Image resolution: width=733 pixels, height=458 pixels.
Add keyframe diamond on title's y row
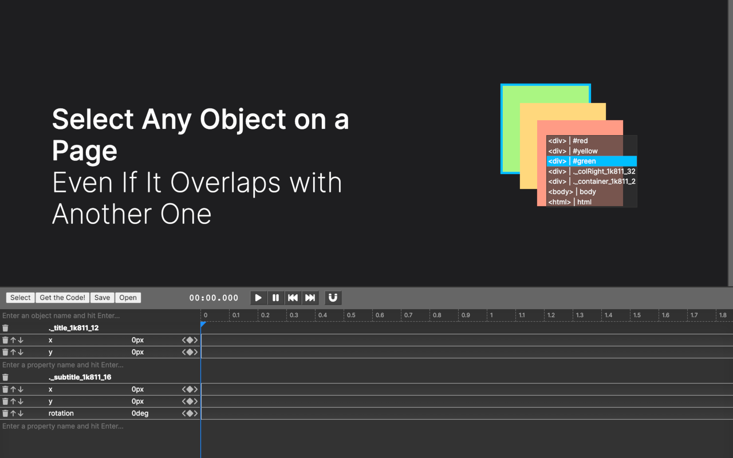click(190, 352)
